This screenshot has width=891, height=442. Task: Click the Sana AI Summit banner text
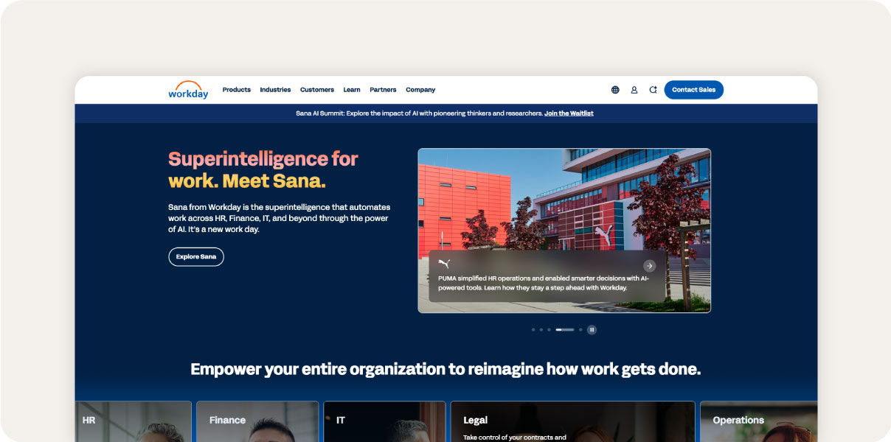pos(419,113)
